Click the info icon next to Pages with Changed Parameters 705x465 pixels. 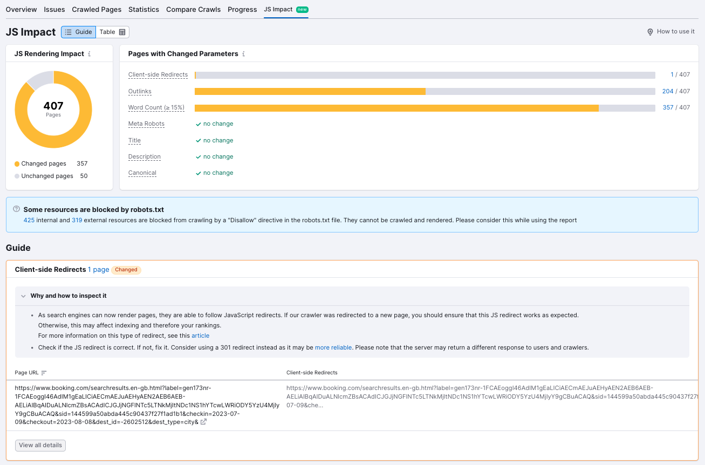(x=244, y=53)
